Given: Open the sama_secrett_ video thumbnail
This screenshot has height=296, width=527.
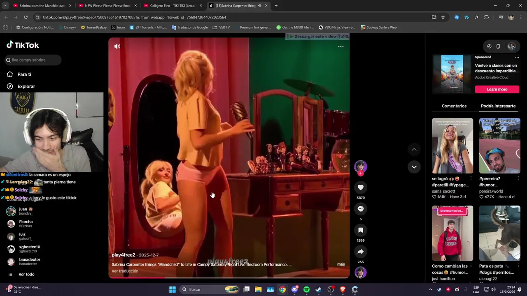Looking at the screenshot, I should (x=452, y=146).
